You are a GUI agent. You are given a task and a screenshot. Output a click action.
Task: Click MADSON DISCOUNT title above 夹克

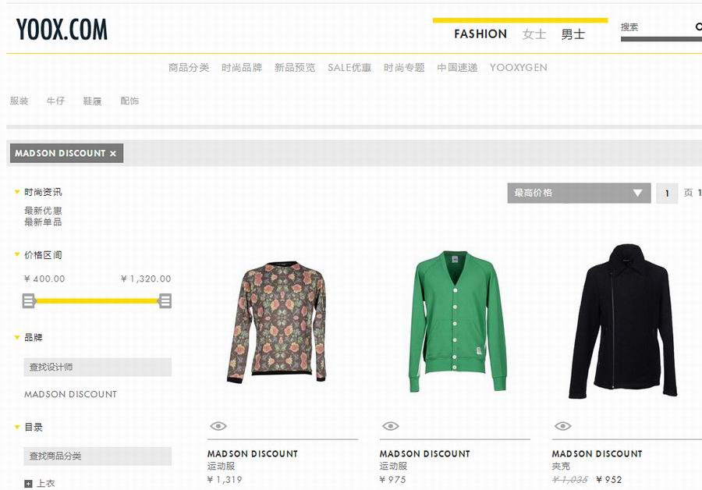[597, 454]
